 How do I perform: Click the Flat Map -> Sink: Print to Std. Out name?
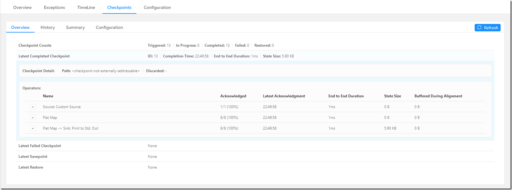(x=71, y=128)
